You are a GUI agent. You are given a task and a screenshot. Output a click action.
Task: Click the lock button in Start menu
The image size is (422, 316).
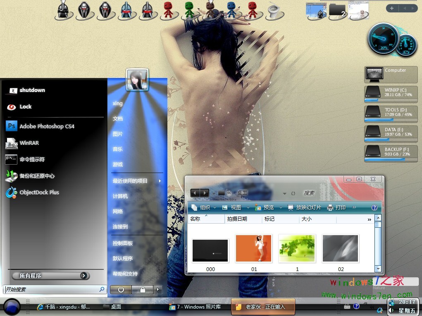click(x=143, y=290)
